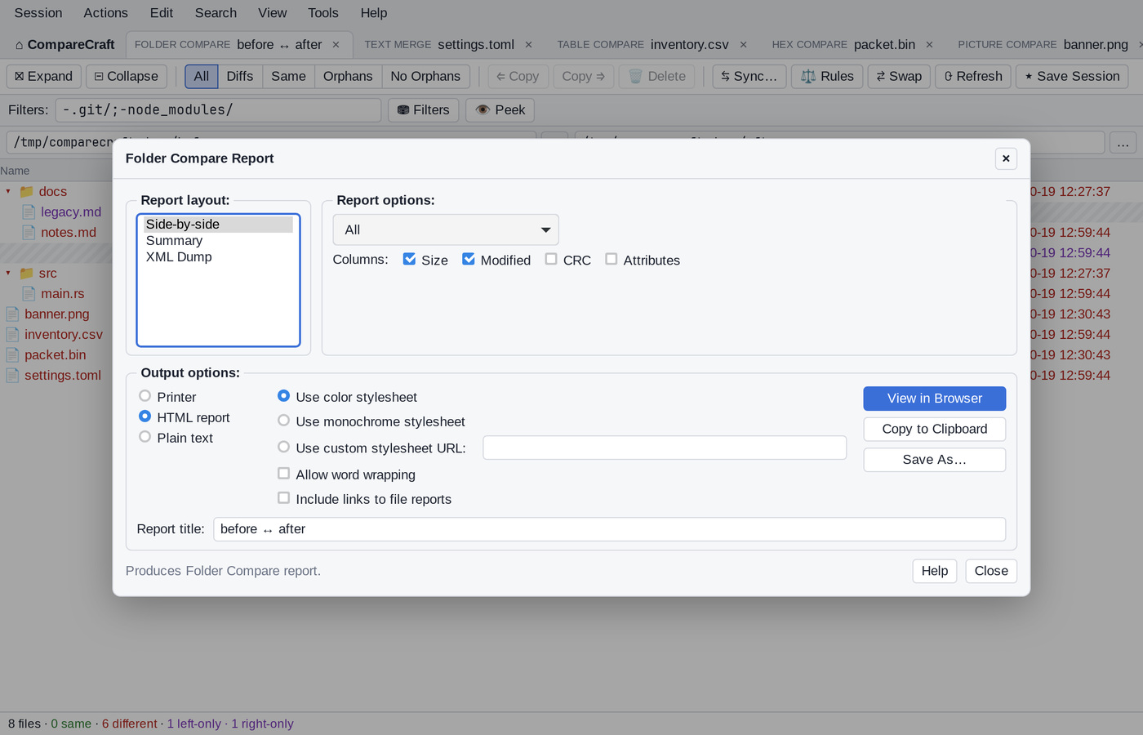This screenshot has height=735, width=1143.
Task: Click the settings.toml file icon
Action: (x=12, y=375)
